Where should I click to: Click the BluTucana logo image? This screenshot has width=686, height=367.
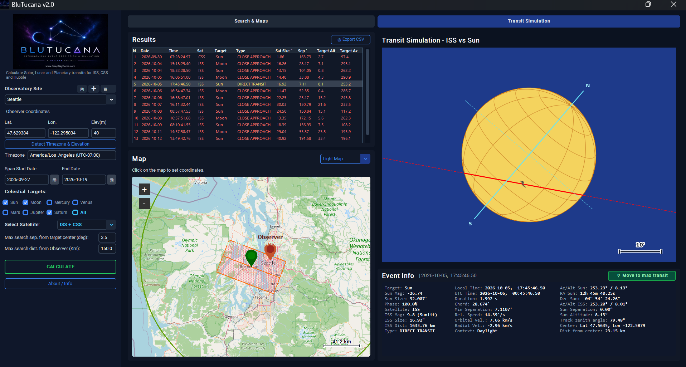tap(60, 41)
